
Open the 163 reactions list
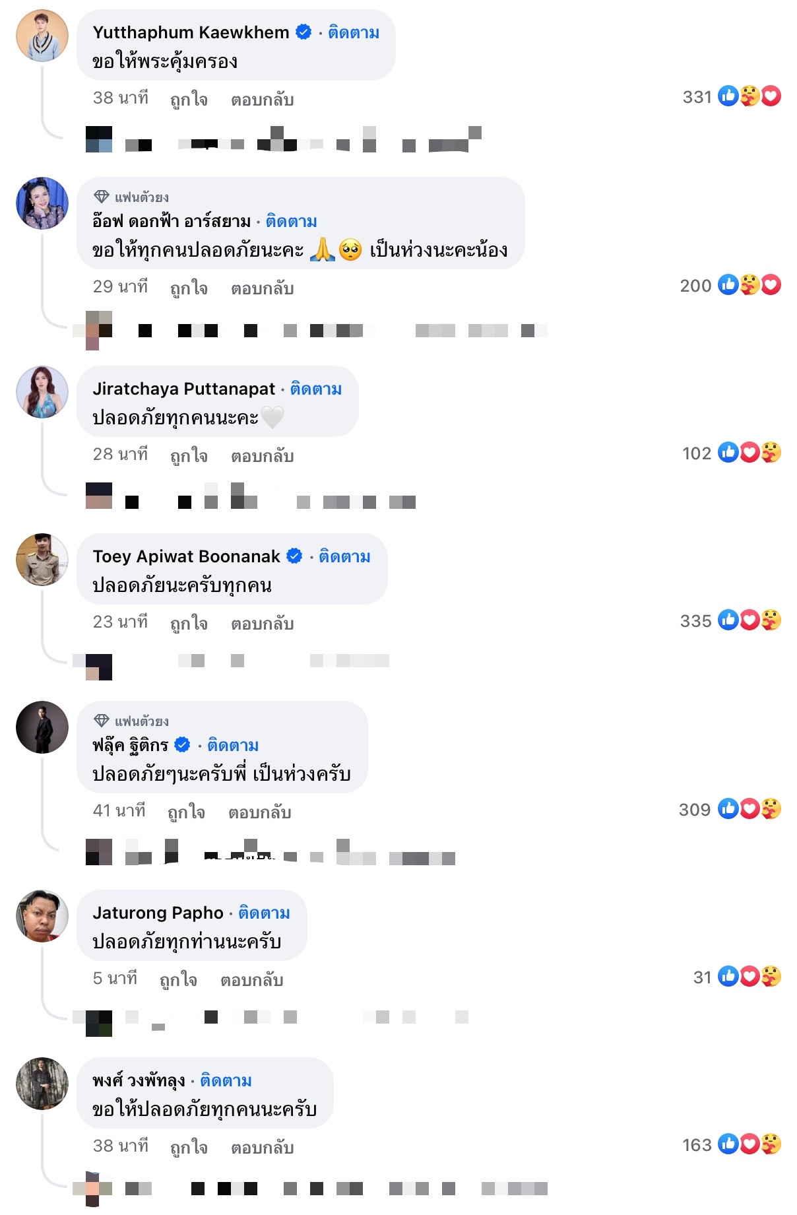[732, 1144]
